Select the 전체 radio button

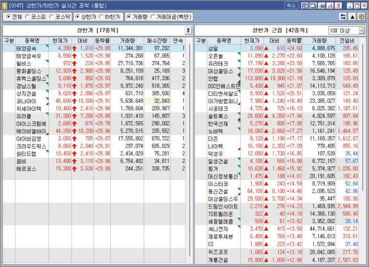click(9, 17)
